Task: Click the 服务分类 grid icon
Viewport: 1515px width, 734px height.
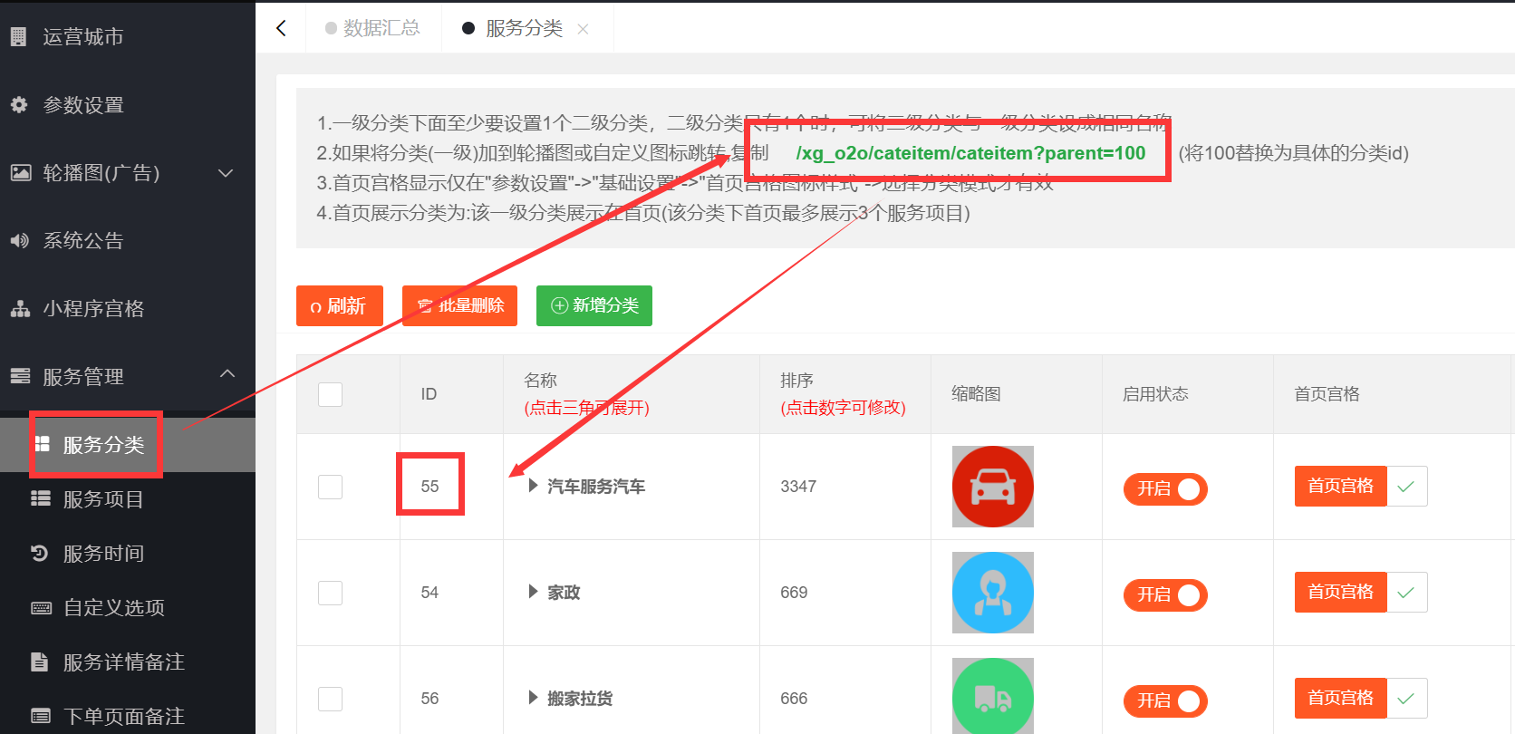Action: click(x=42, y=444)
